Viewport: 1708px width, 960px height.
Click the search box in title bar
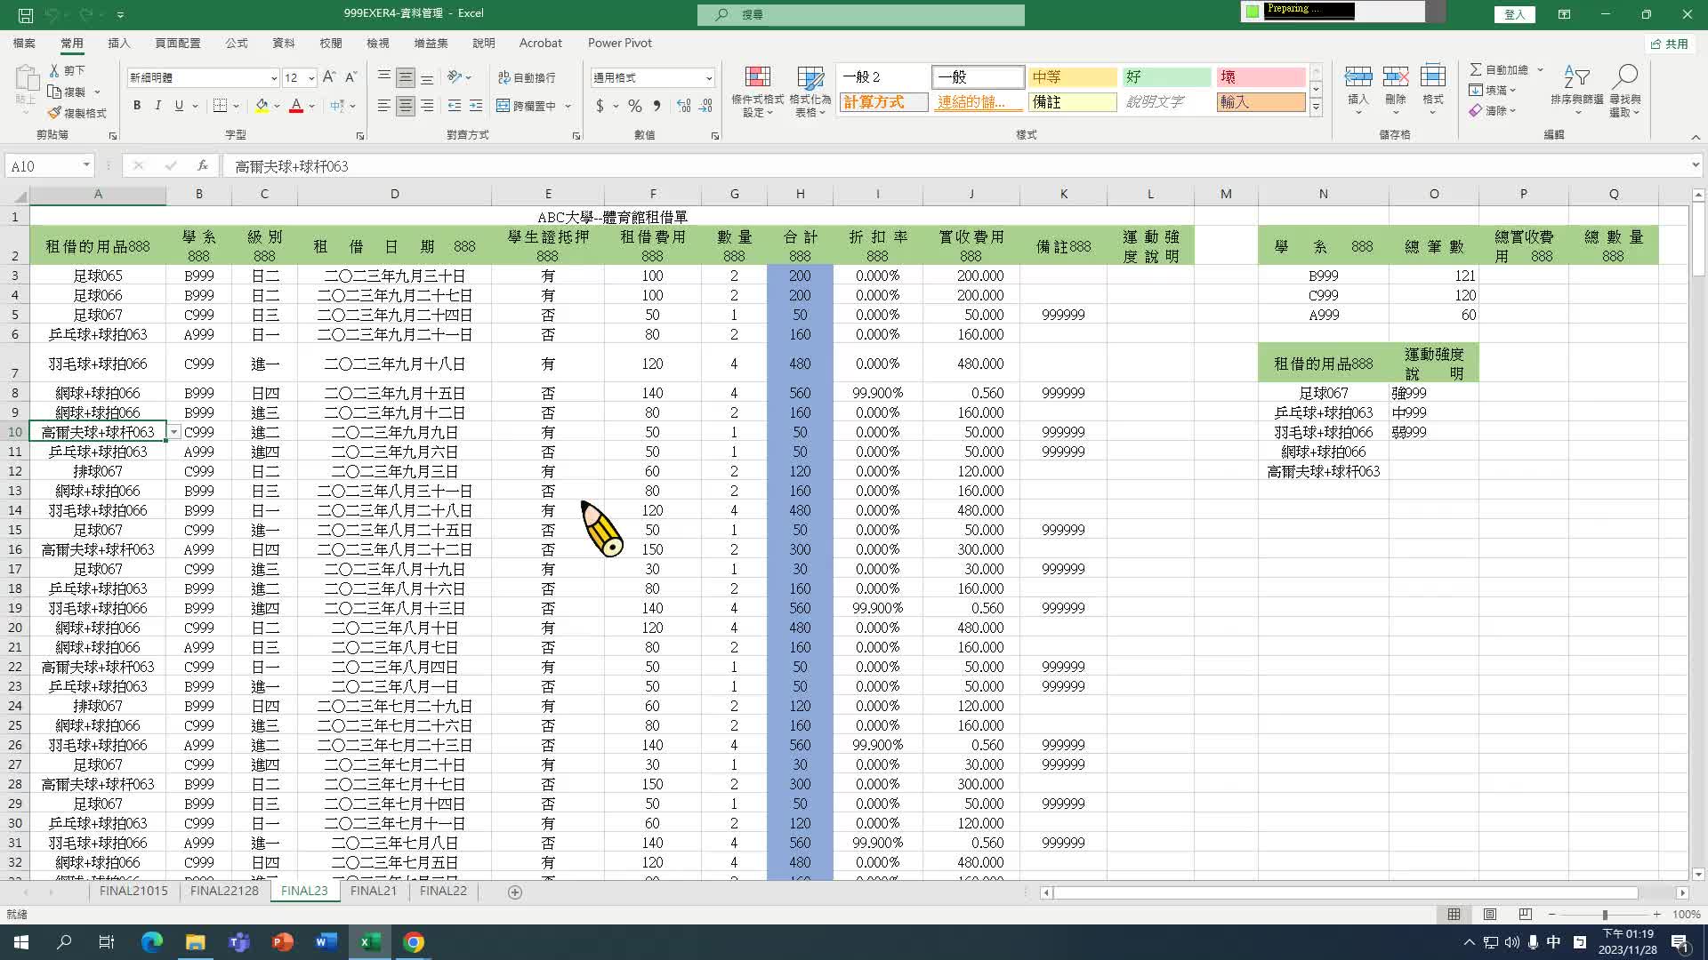861,14
